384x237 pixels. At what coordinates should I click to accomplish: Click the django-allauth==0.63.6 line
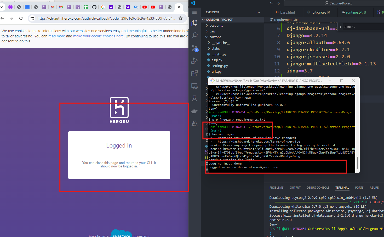coord(318,43)
